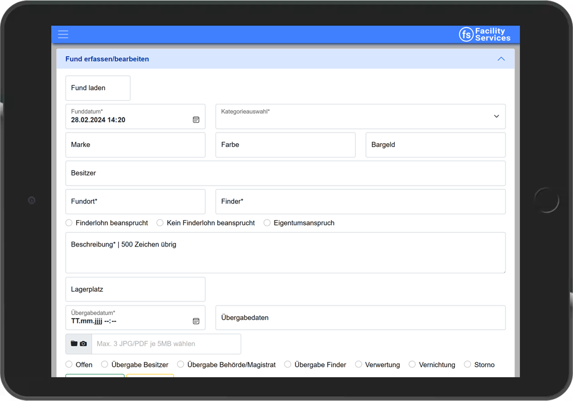Set status to Offen
The height and width of the screenshot is (401, 573).
69,364
